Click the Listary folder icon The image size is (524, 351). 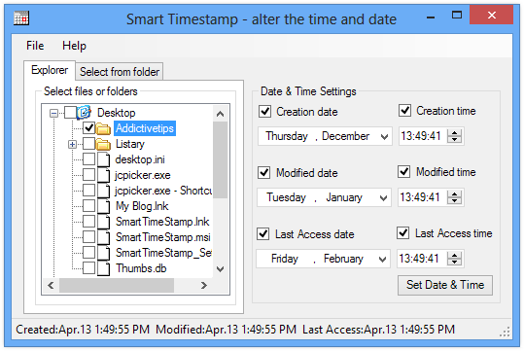[x=103, y=144]
